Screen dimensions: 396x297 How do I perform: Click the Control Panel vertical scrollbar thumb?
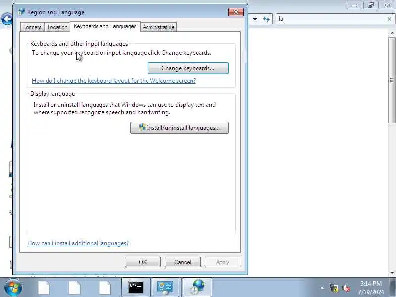click(392, 80)
